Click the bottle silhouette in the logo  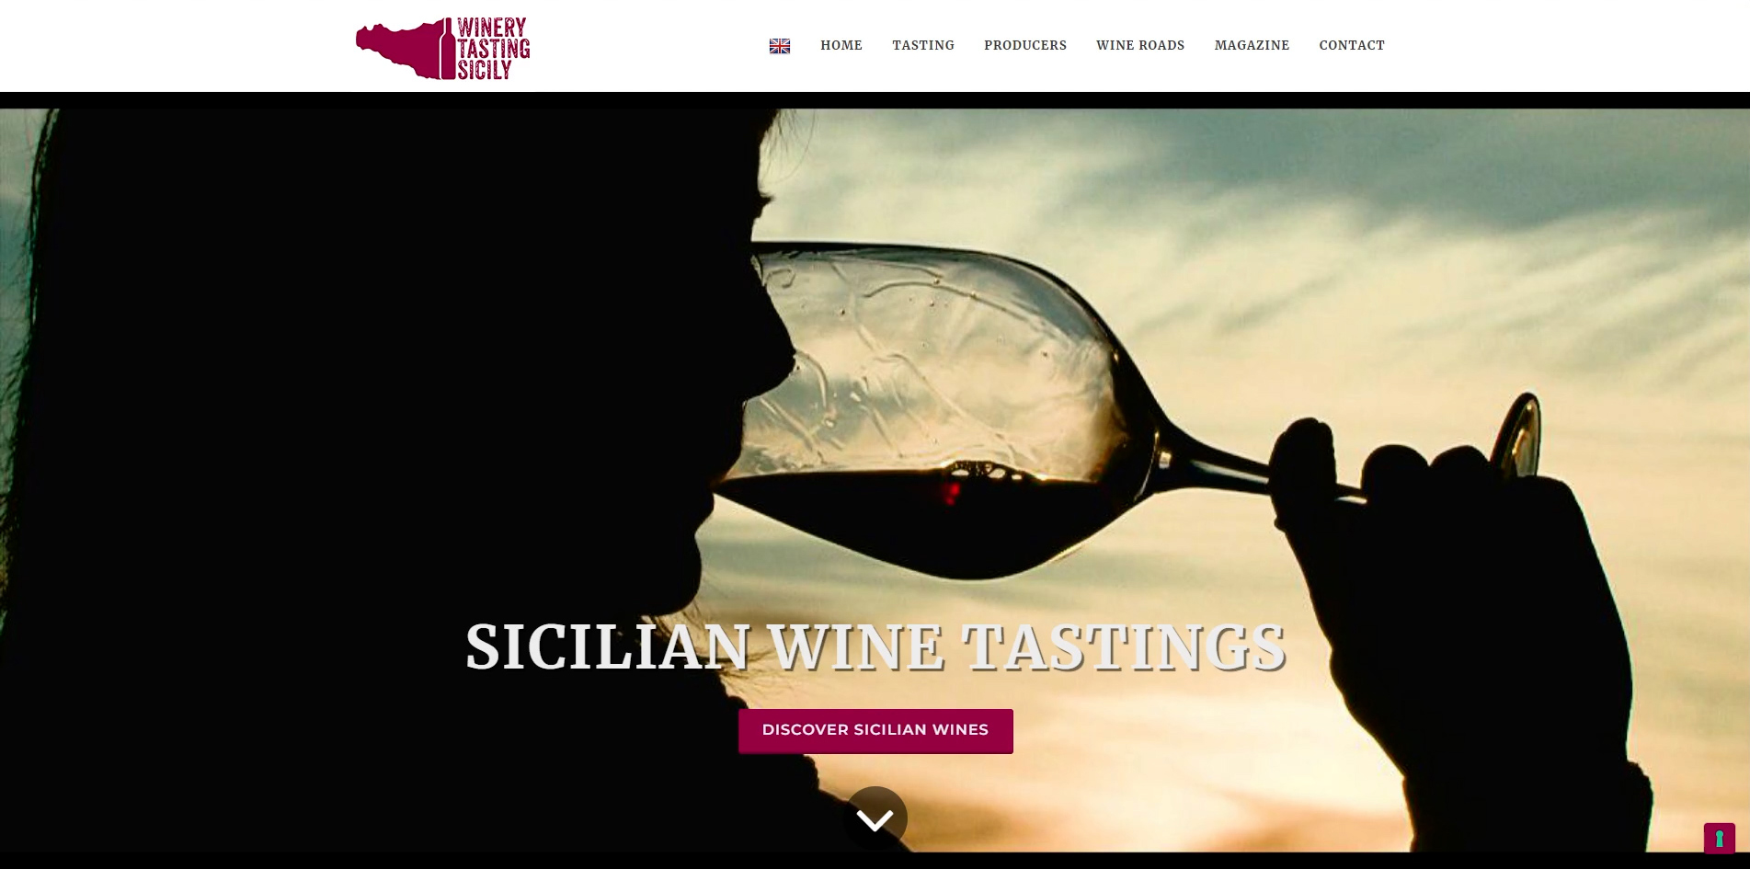(449, 48)
